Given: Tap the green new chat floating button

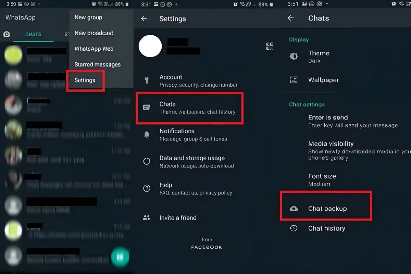Looking at the screenshot, I should click(120, 257).
